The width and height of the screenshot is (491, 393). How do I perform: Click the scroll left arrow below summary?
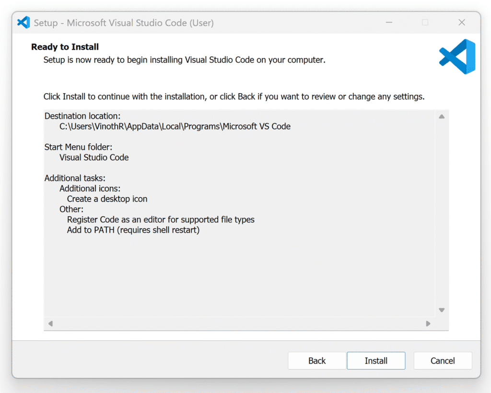point(50,323)
